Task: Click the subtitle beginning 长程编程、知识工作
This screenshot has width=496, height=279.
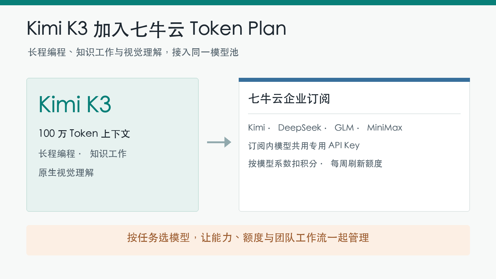Action: click(x=133, y=52)
